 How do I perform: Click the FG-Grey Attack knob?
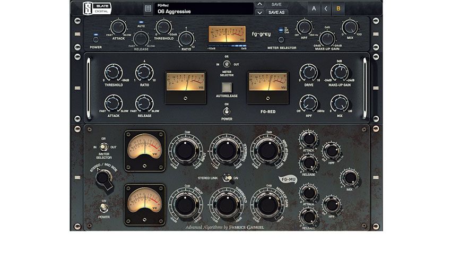[118, 27]
